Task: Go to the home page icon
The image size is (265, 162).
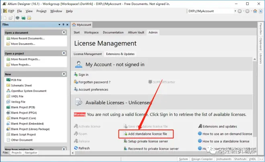Action: pyautogui.click(x=255, y=11)
